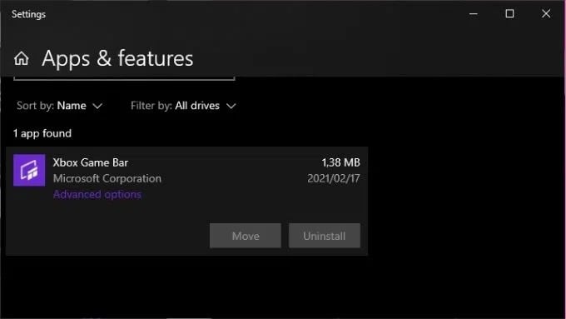Click the 1,38 MB size value
Screen dimensions: 566x319
[x=340, y=162]
